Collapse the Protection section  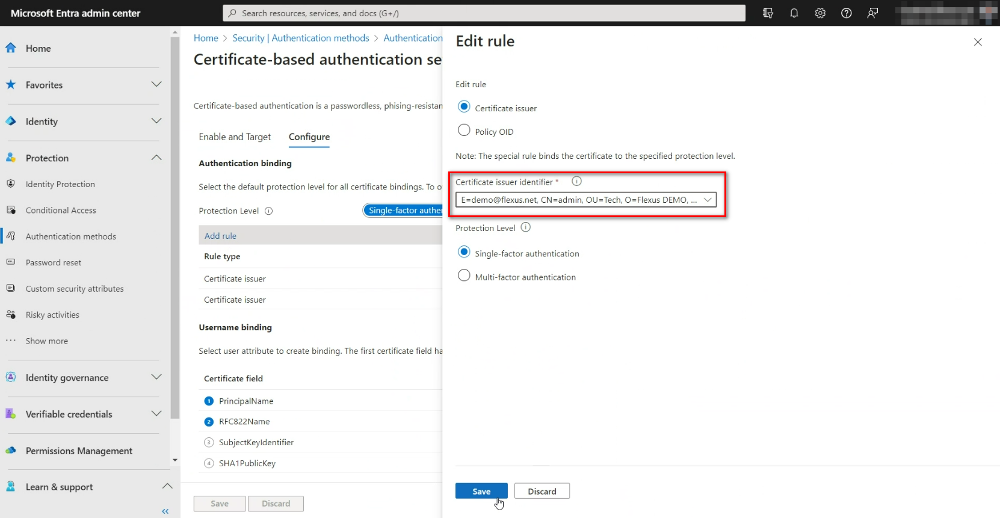click(156, 158)
